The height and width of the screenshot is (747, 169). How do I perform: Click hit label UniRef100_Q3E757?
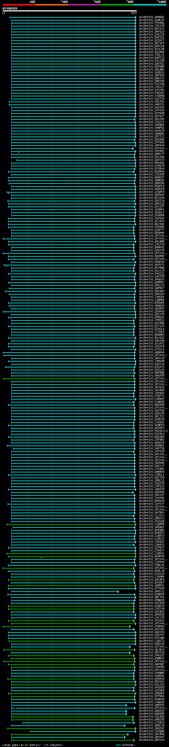(x=151, y=635)
